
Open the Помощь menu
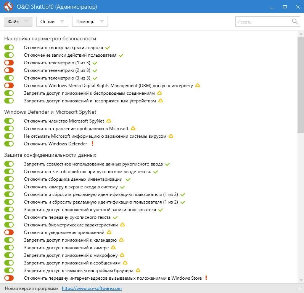[x=90, y=21]
